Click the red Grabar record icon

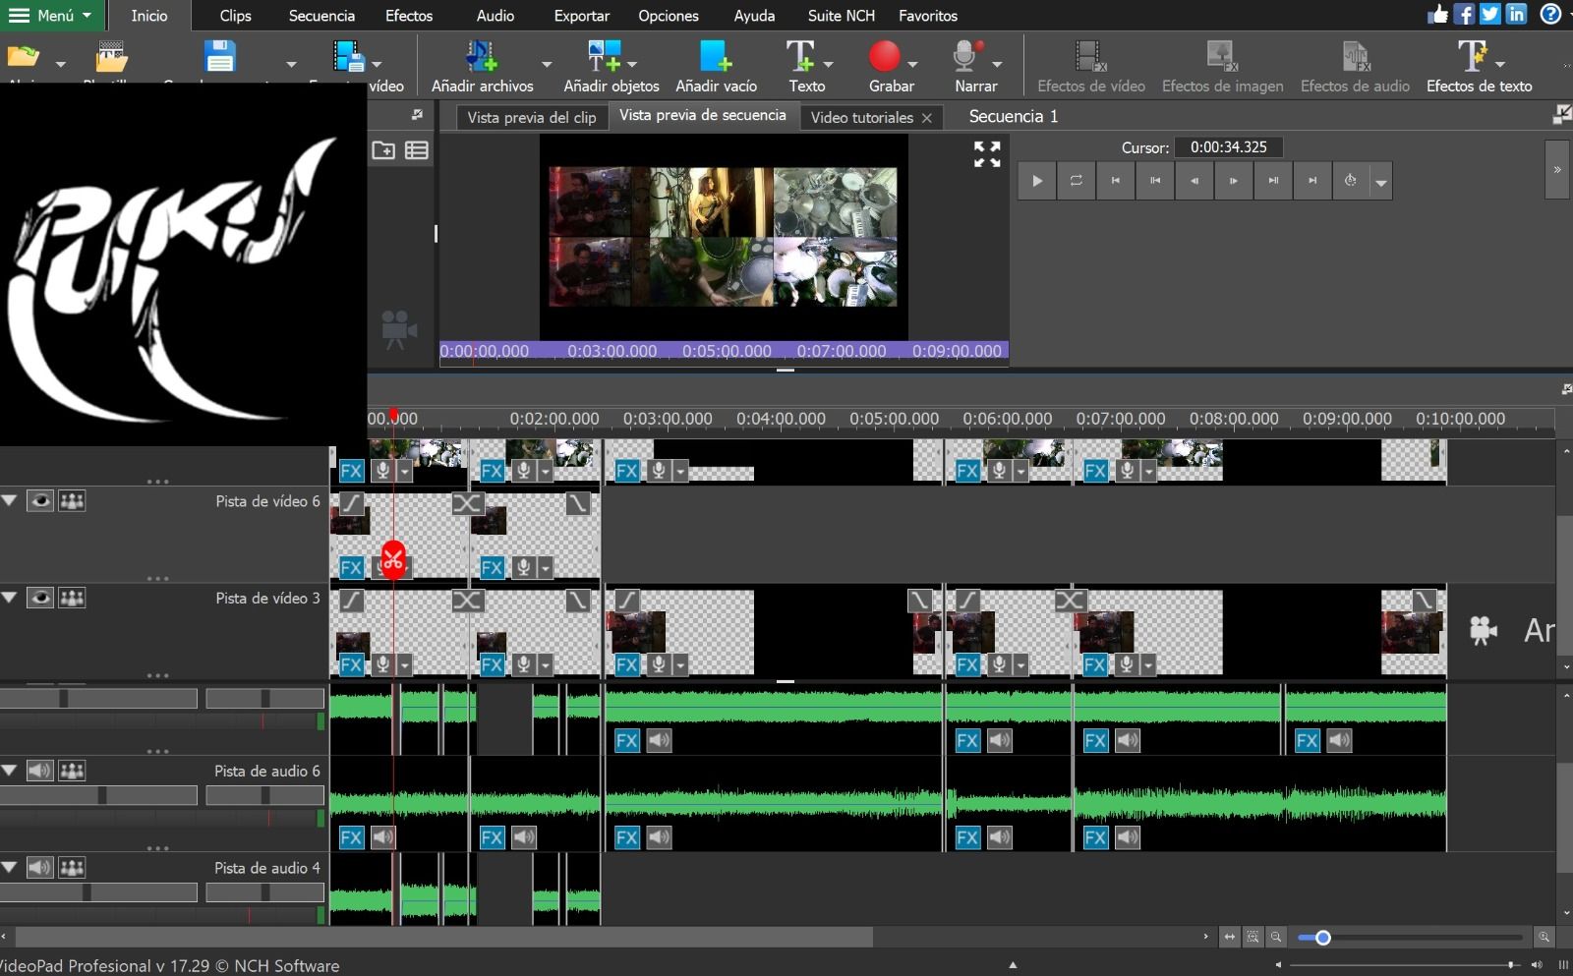point(884,57)
